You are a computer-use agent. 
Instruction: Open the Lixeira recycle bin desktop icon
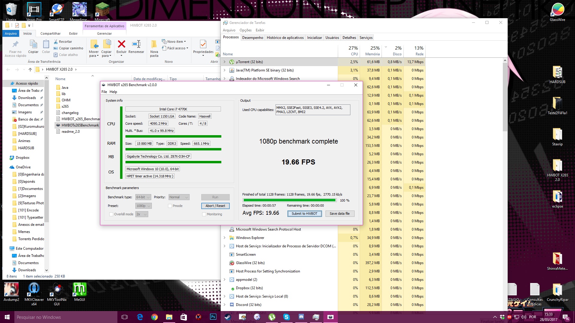point(11,11)
